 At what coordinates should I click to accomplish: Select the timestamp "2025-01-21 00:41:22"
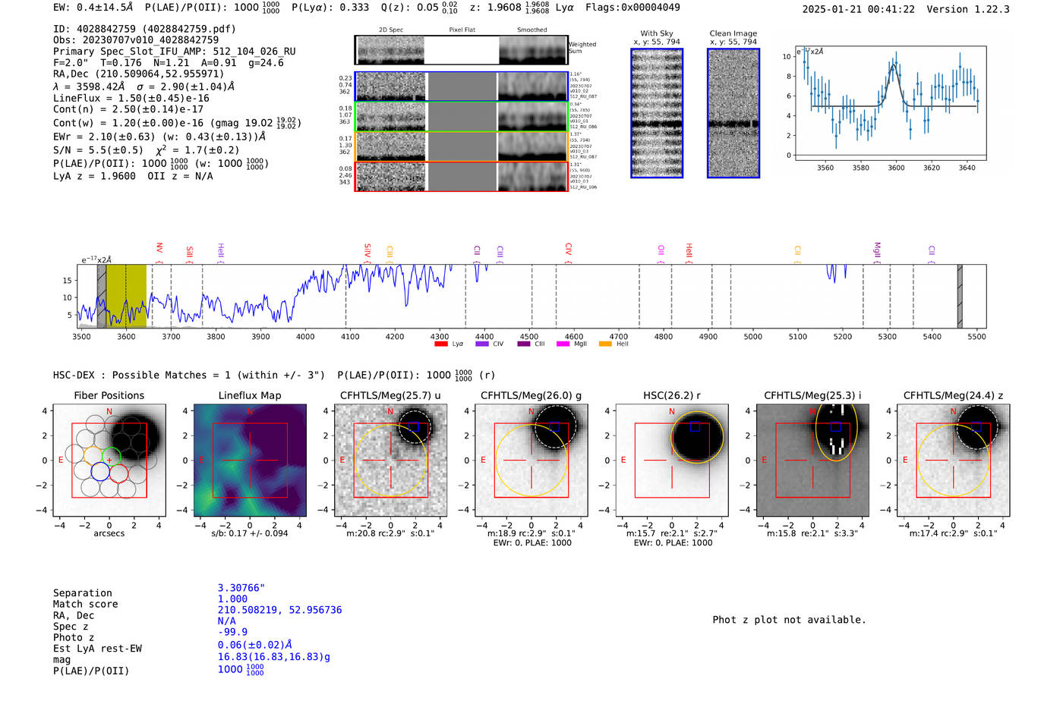[x=859, y=9]
